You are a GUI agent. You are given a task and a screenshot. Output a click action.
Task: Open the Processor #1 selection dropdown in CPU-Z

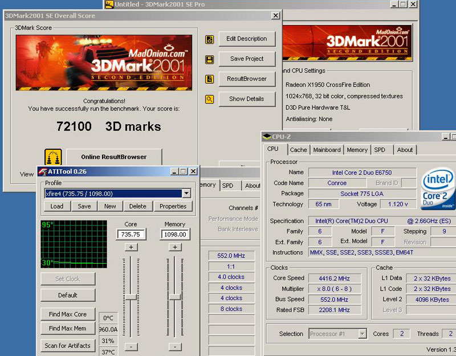(x=362, y=334)
